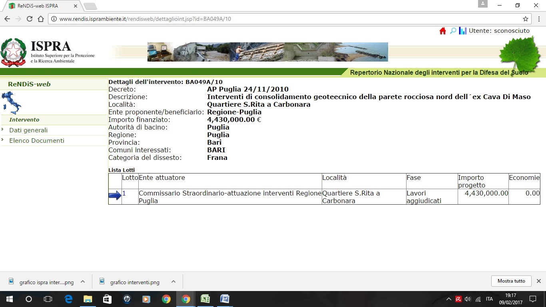This screenshot has height=307, width=546.
Task: Click Categoria del dissesto value Frana
Action: (217, 157)
